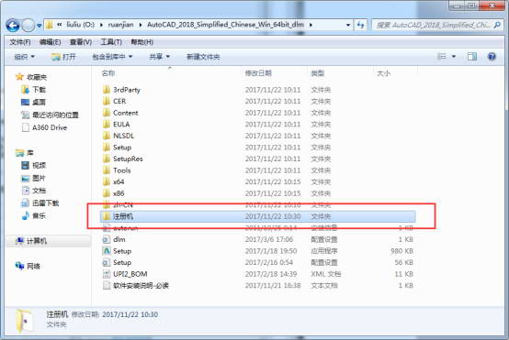Viewport: 509px width, 340px height.
Task: Click the AutoCAD_2018_Simplified_Chinese_Win_64bit_dlm breadcrumb
Action: click(225, 25)
